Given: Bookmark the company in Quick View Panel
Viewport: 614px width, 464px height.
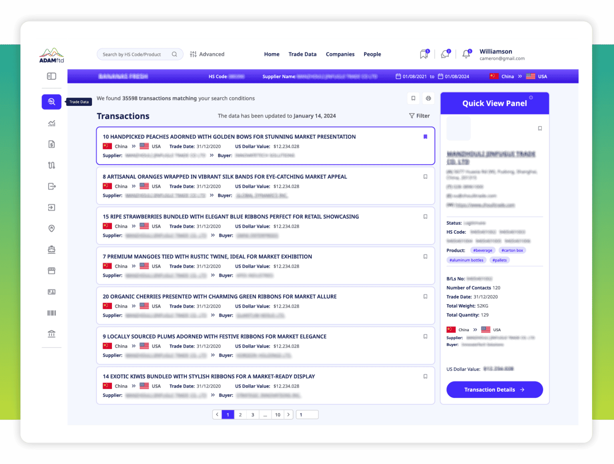Looking at the screenshot, I should 540,128.
